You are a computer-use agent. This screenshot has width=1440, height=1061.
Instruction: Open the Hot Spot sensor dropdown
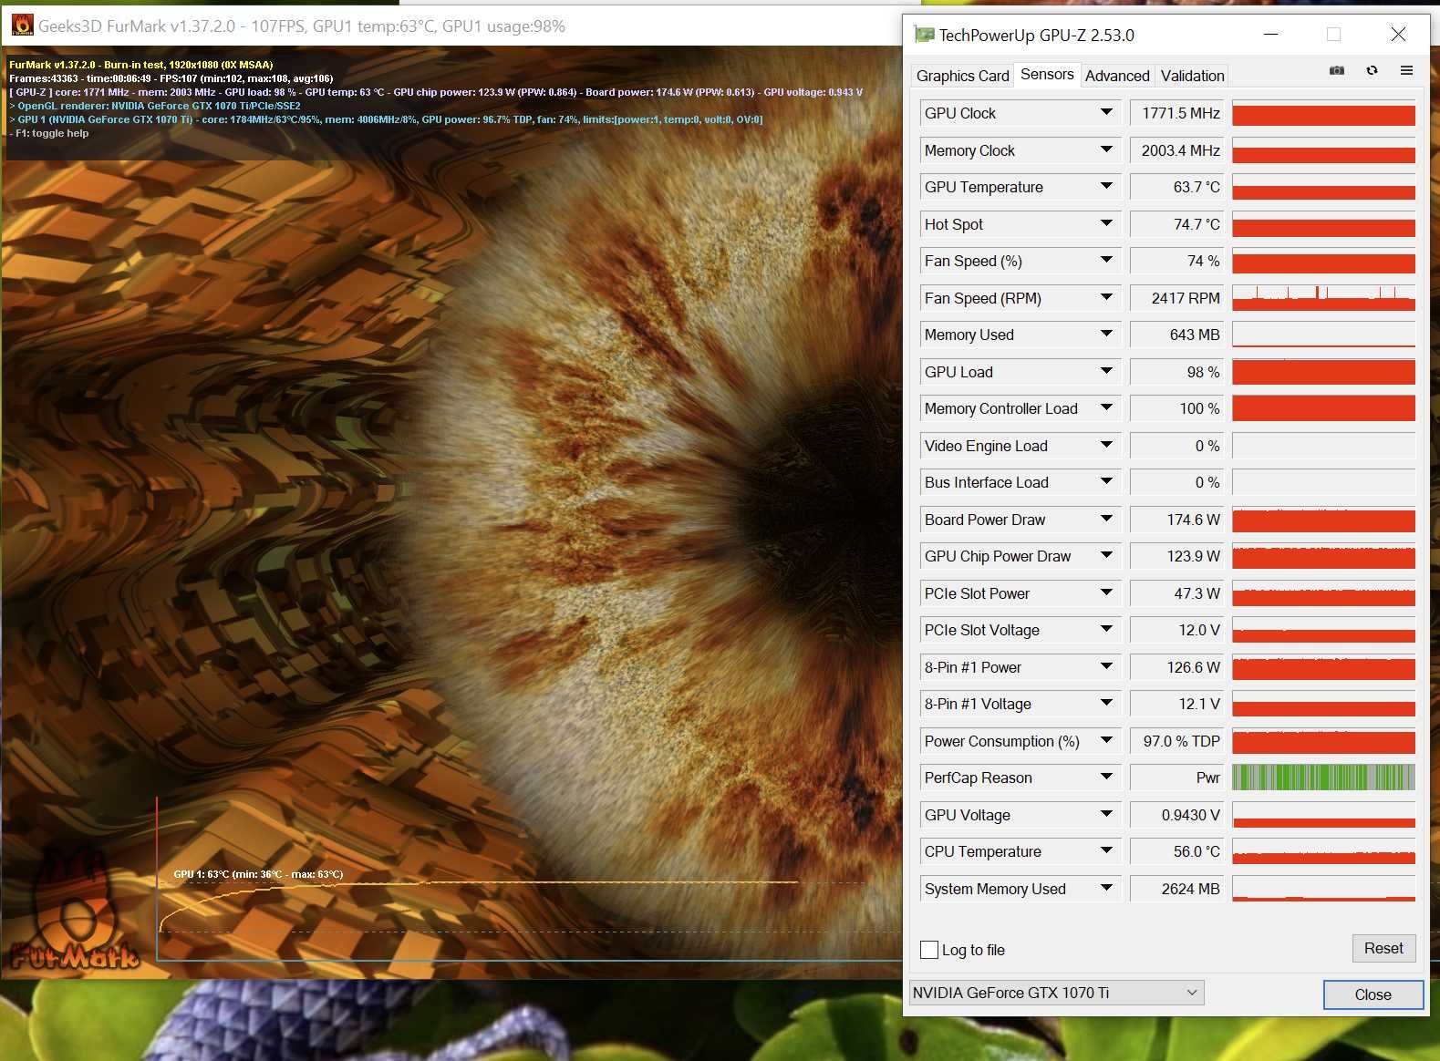tap(1106, 224)
